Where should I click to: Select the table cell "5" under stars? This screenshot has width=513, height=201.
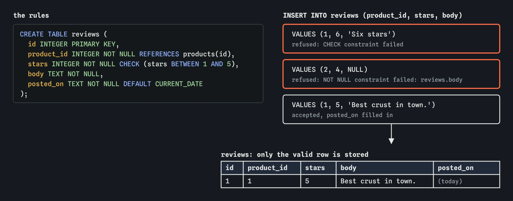click(318, 181)
